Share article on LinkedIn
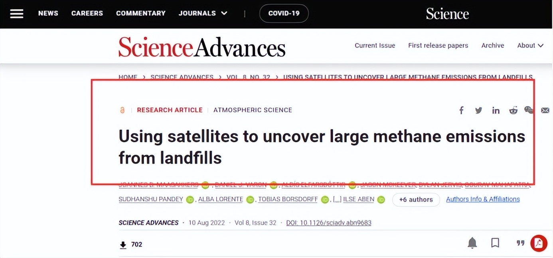 point(496,110)
